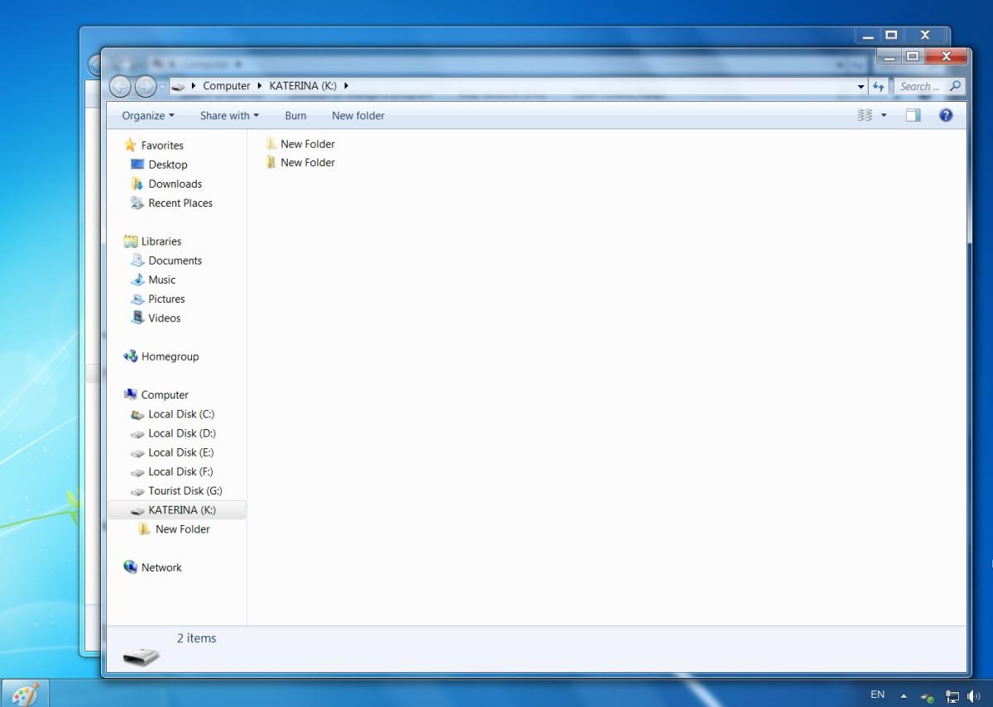Open Recent Places under Favorites
The height and width of the screenshot is (707, 993).
(172, 203)
